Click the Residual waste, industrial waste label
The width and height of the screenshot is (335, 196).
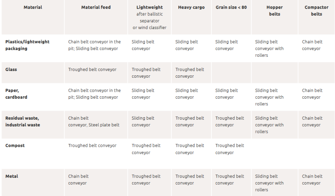click(22, 121)
